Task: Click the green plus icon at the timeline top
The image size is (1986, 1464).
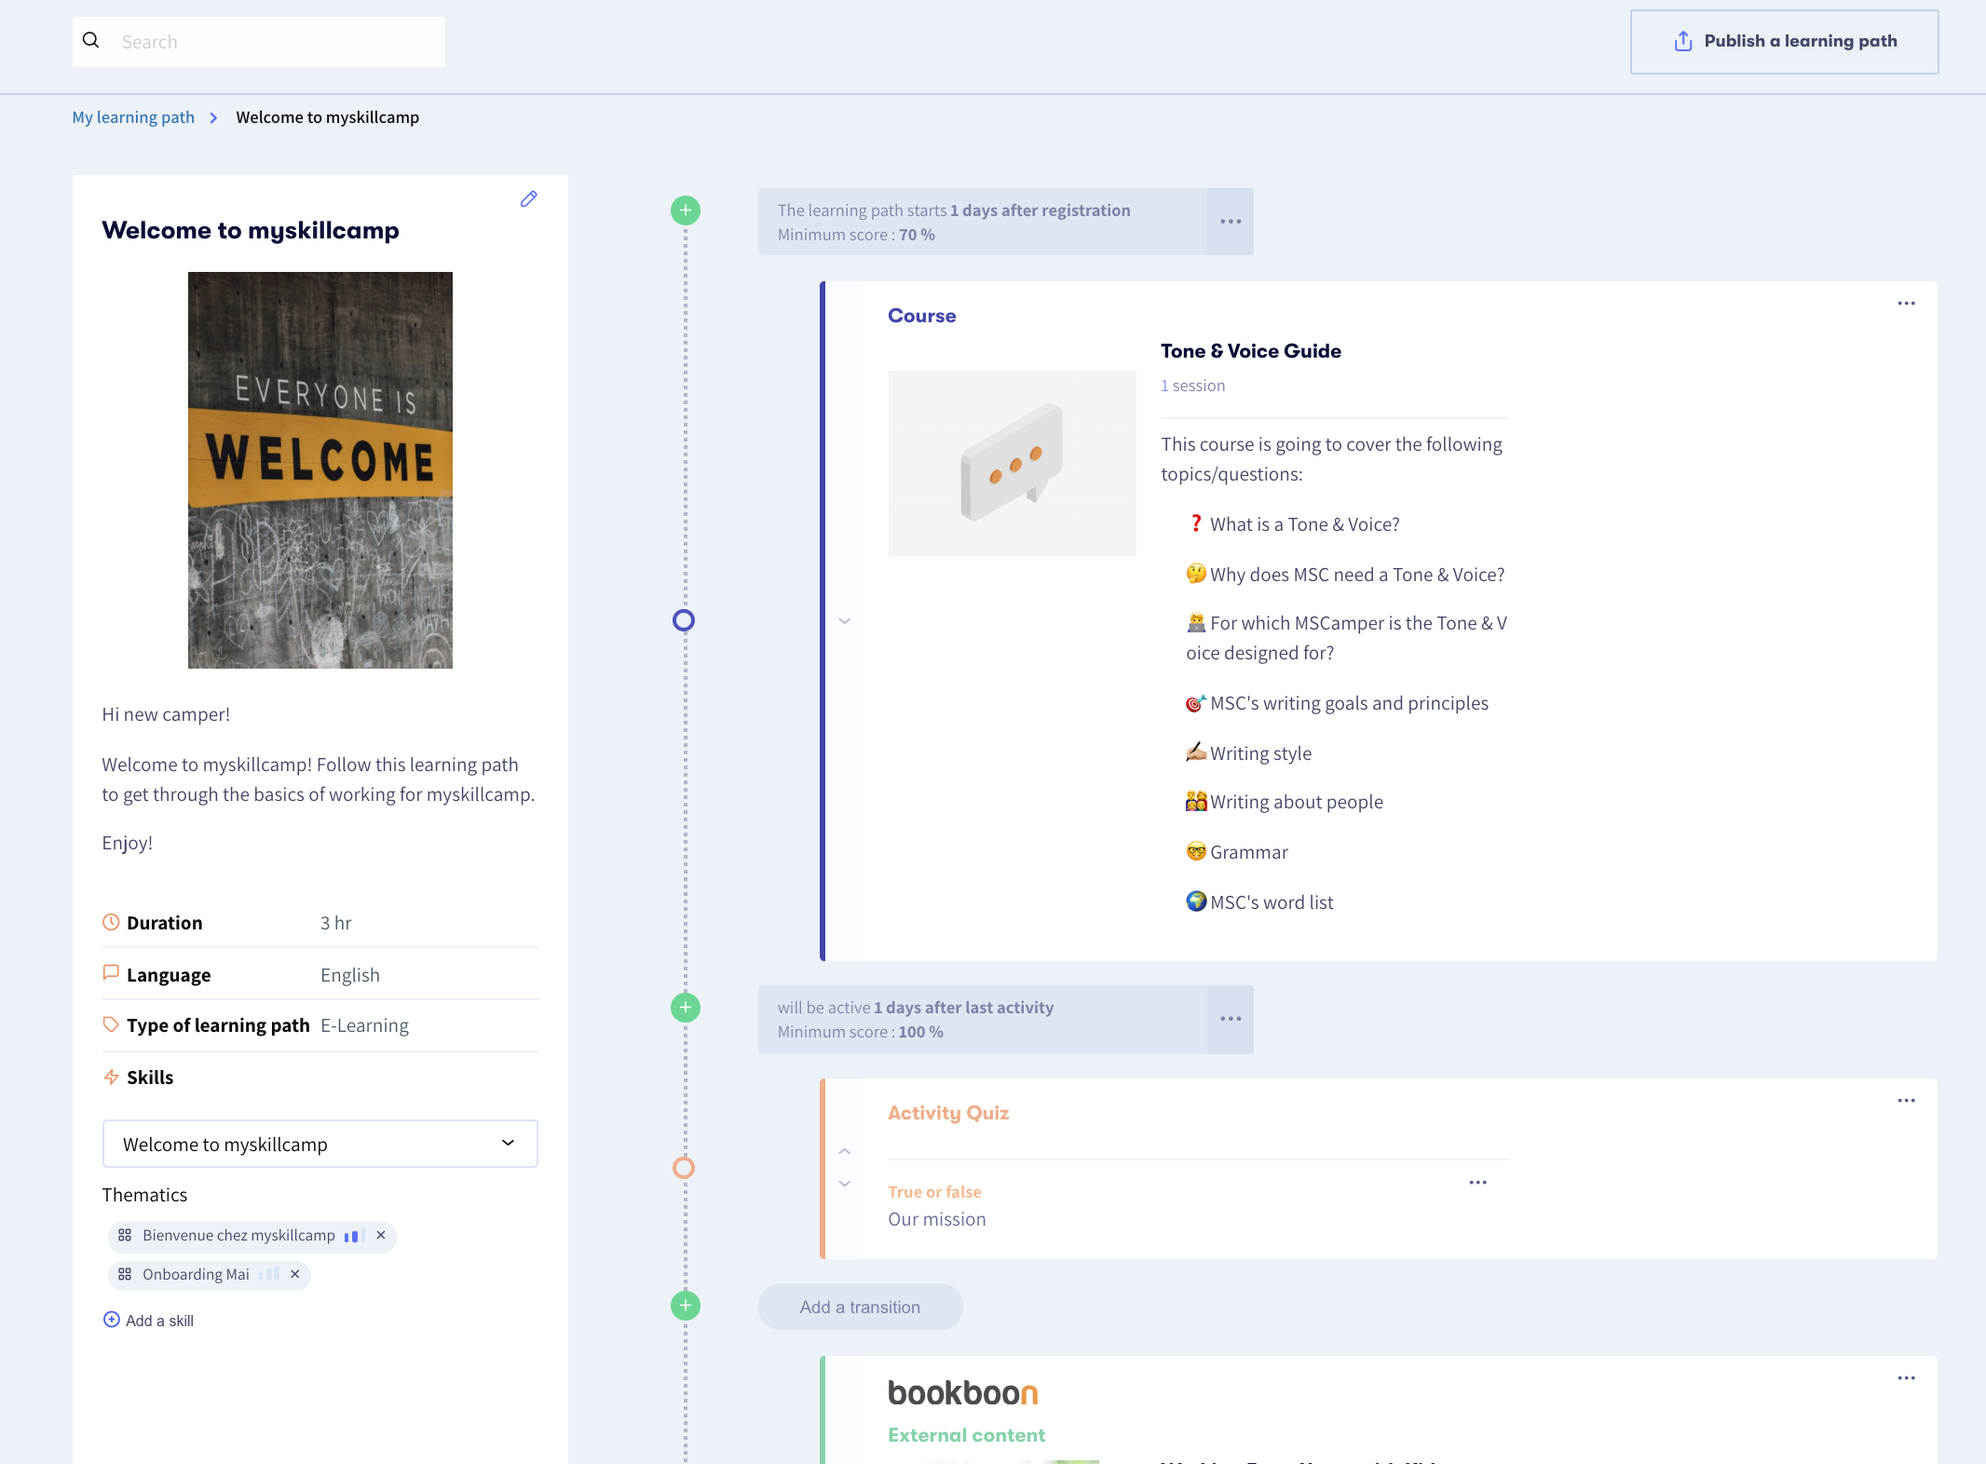Action: coord(685,210)
